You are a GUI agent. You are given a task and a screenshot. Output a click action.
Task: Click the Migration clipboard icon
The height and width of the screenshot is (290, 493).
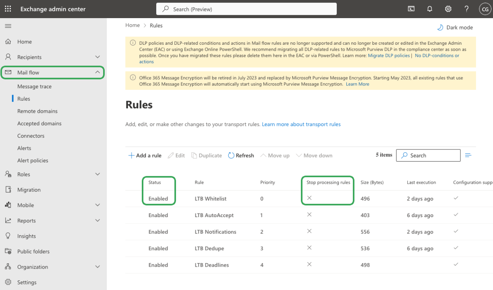point(8,190)
